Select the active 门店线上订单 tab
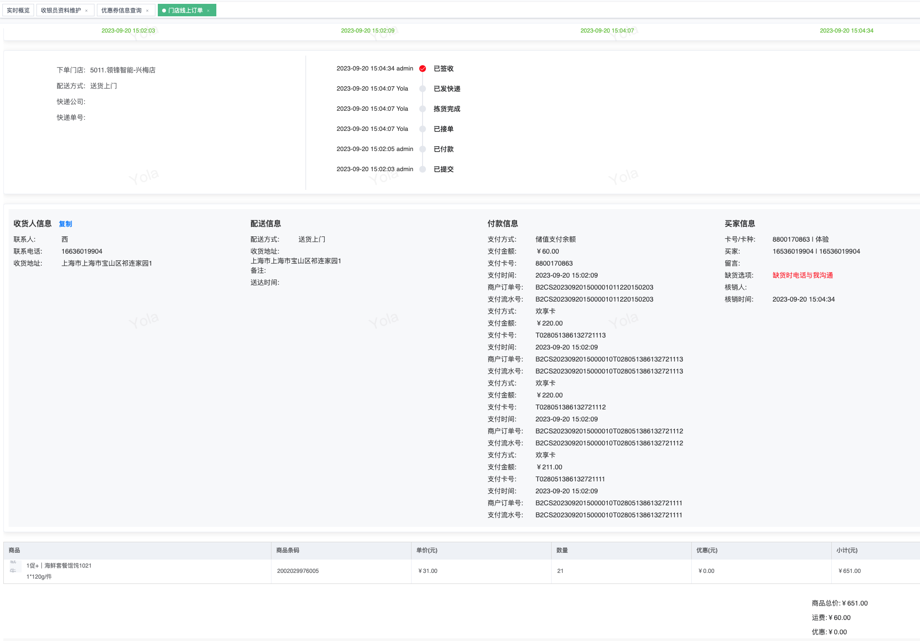Viewport: 920px width, 641px height. [185, 10]
